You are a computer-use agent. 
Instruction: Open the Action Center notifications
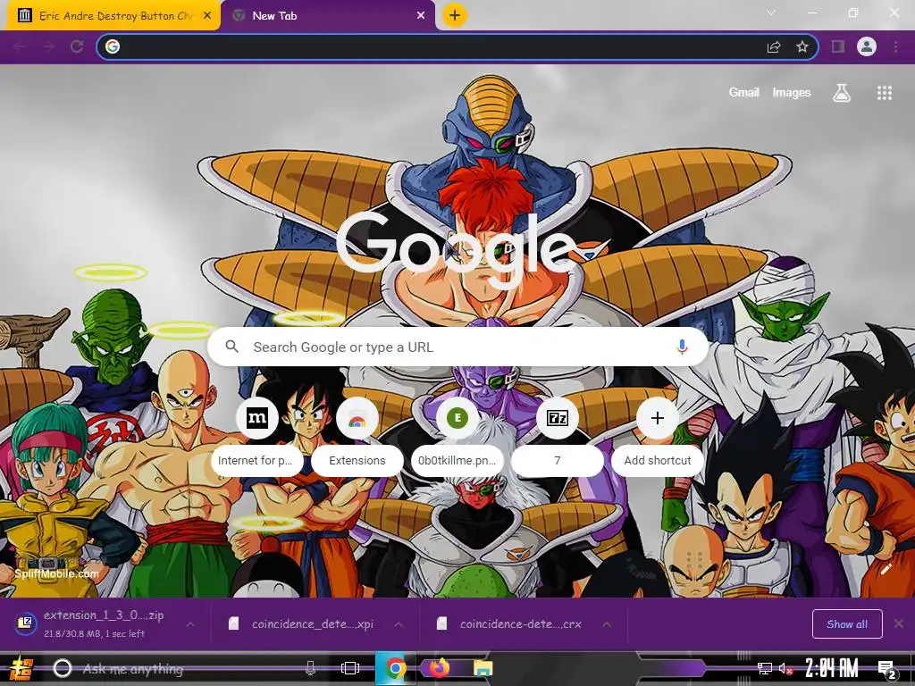point(887,669)
